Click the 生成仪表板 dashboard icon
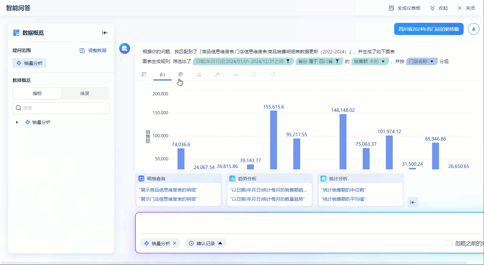484x265 pixels. 391,8
